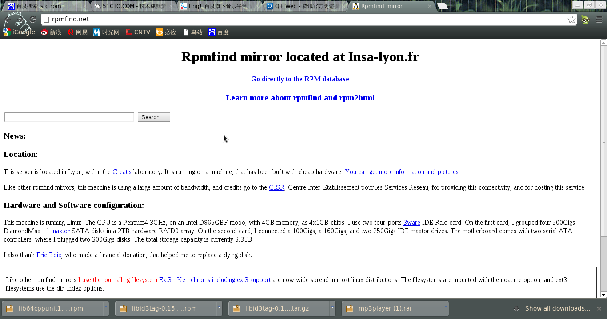Click Show all downloads...
The image size is (607, 319).
(557, 308)
